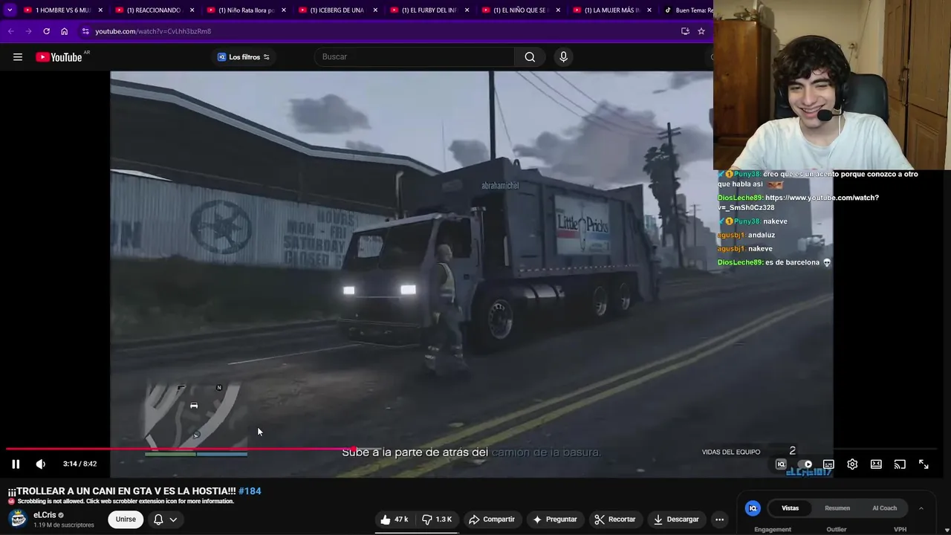Start voice search with microphone icon
Screen dimensions: 951x535
pos(563,57)
